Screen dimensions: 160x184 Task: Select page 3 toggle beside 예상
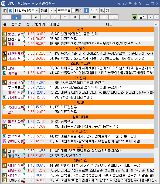coord(97,11)
